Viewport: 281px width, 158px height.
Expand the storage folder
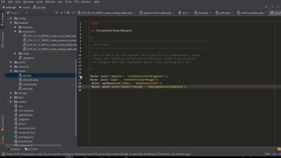click(x=11, y=93)
